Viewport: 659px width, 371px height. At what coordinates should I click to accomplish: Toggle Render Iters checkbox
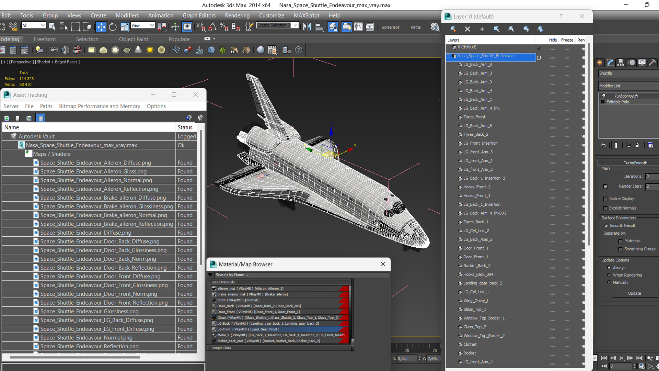pyautogui.click(x=605, y=187)
